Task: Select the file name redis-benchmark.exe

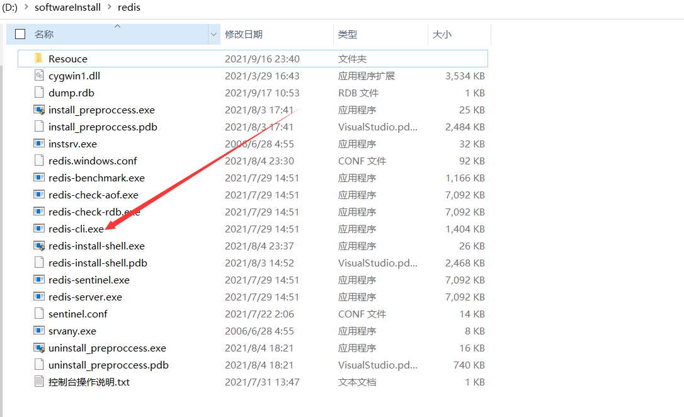Action: (x=96, y=178)
